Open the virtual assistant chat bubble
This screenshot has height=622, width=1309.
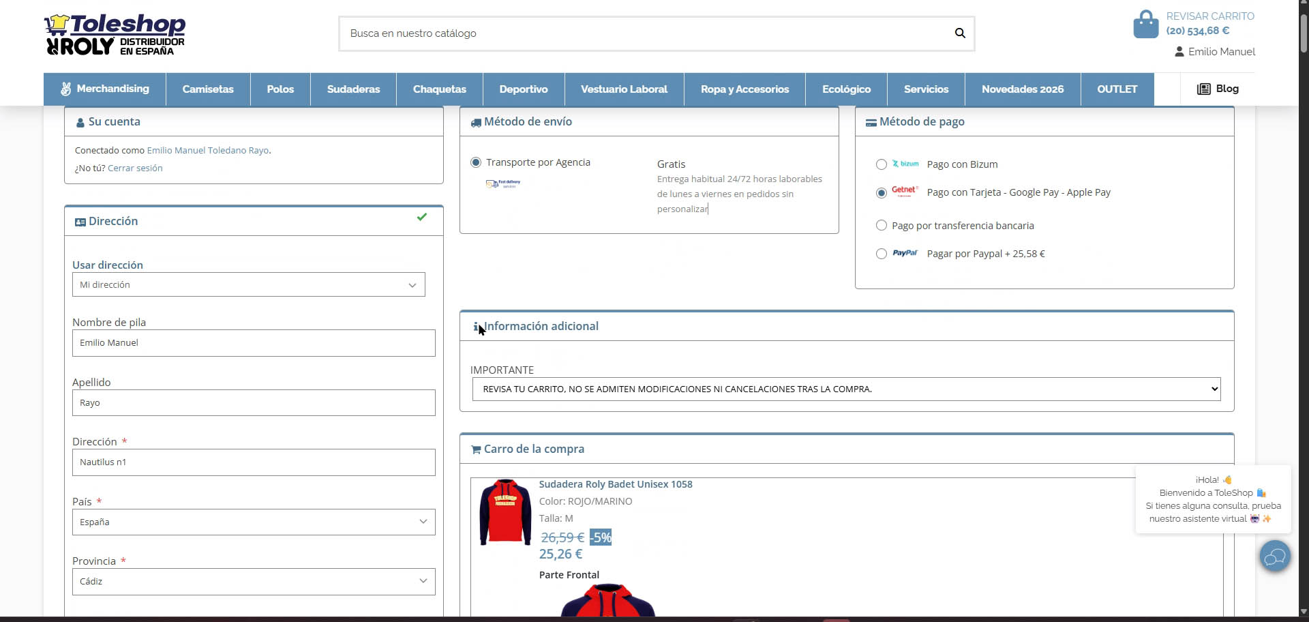click(1274, 557)
